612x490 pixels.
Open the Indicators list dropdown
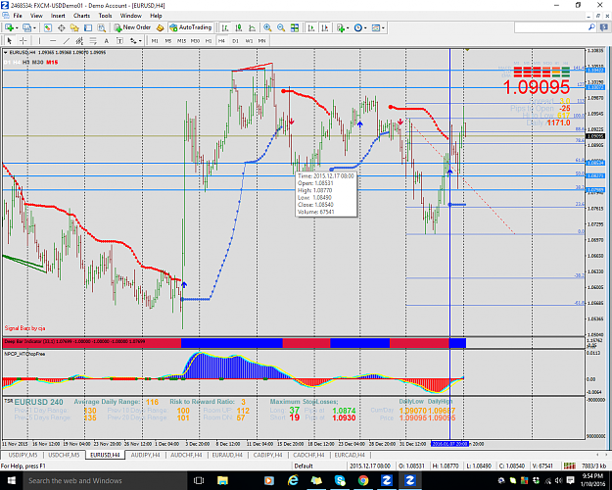pos(343,27)
